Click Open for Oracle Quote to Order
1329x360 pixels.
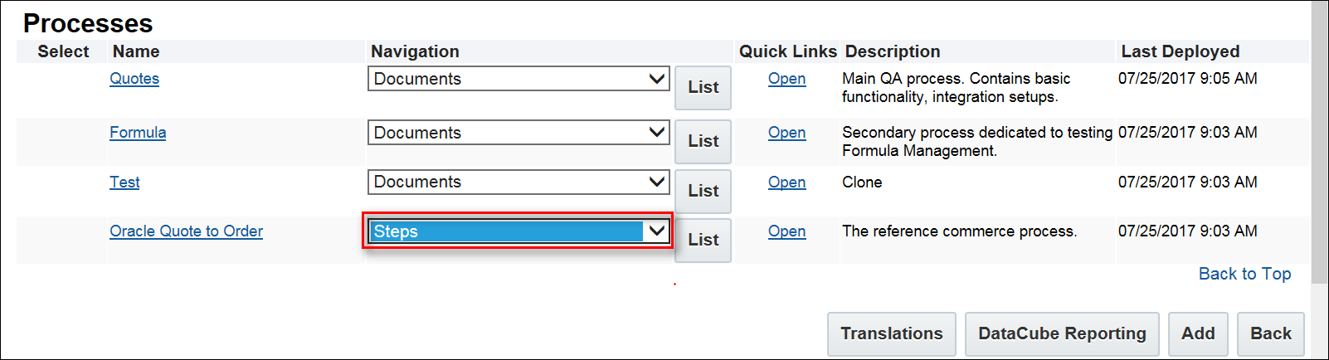[786, 231]
